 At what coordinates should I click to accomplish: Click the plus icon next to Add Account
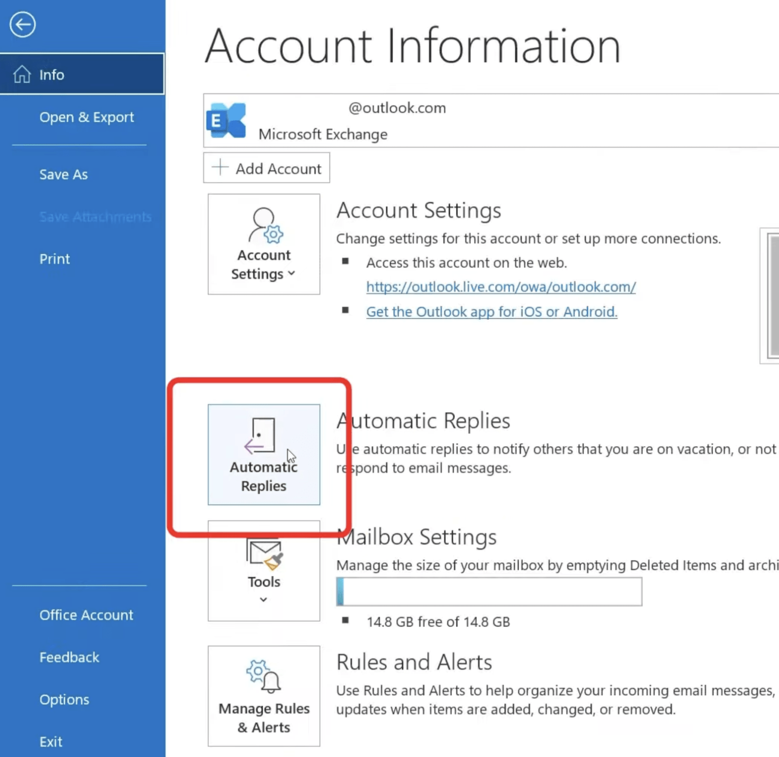(x=220, y=168)
